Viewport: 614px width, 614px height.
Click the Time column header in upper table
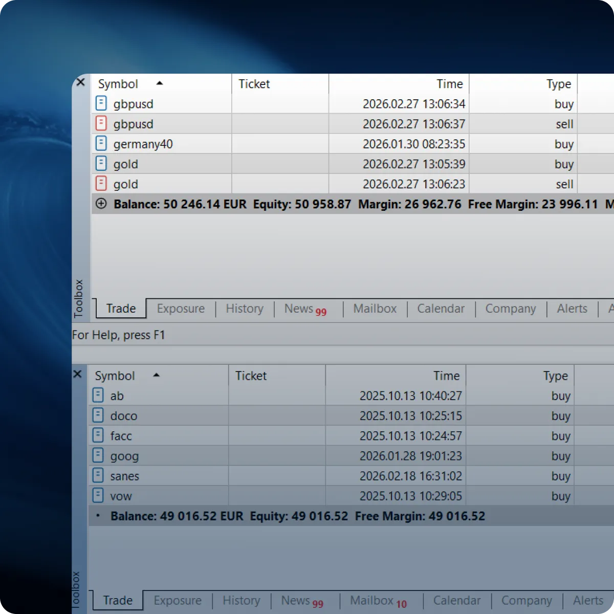(449, 84)
